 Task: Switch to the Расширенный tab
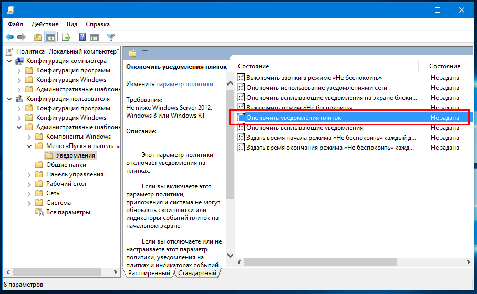coord(149,273)
